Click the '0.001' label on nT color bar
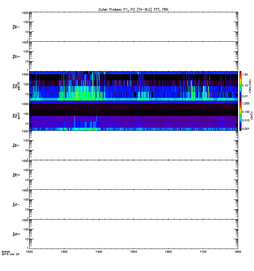 tap(246, 129)
